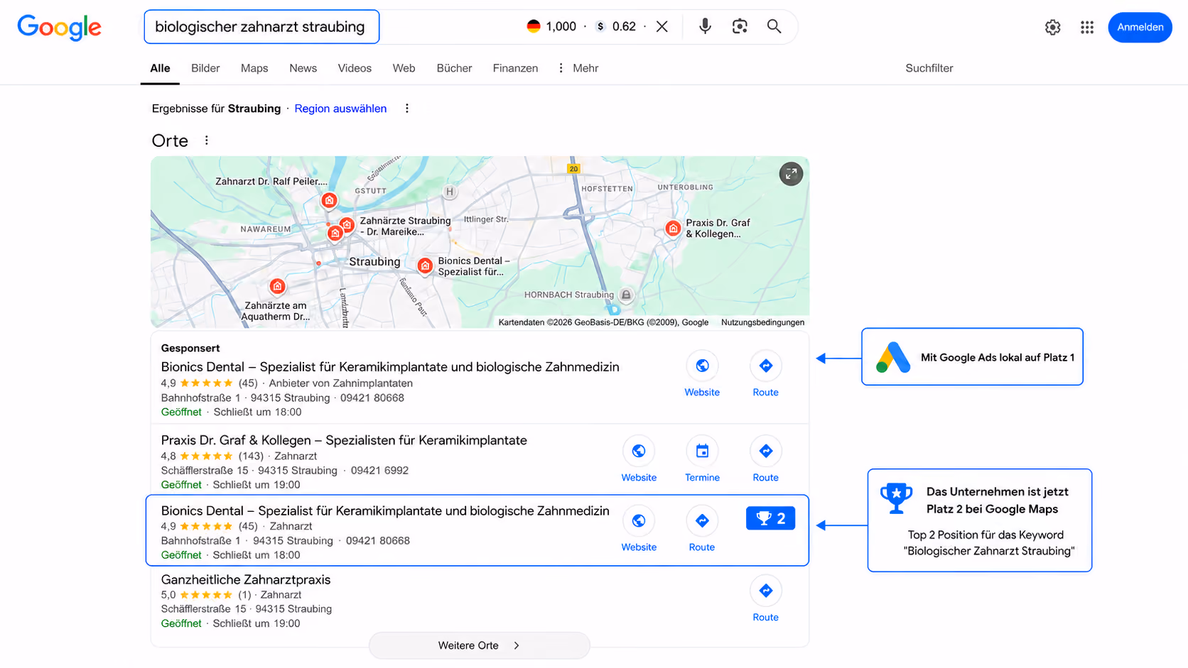The image size is (1188, 668).
Task: Open the Google apps grid
Action: (x=1086, y=28)
